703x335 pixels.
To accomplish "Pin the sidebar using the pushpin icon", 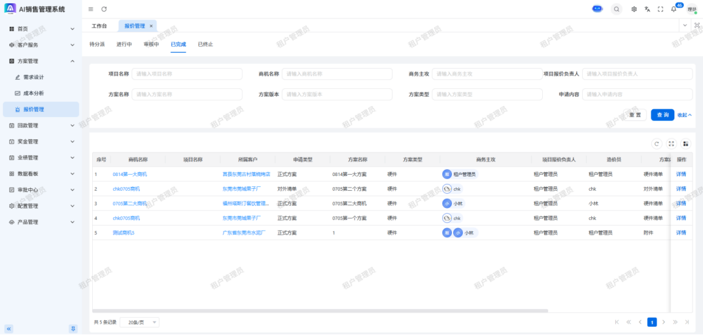I will [72, 328].
